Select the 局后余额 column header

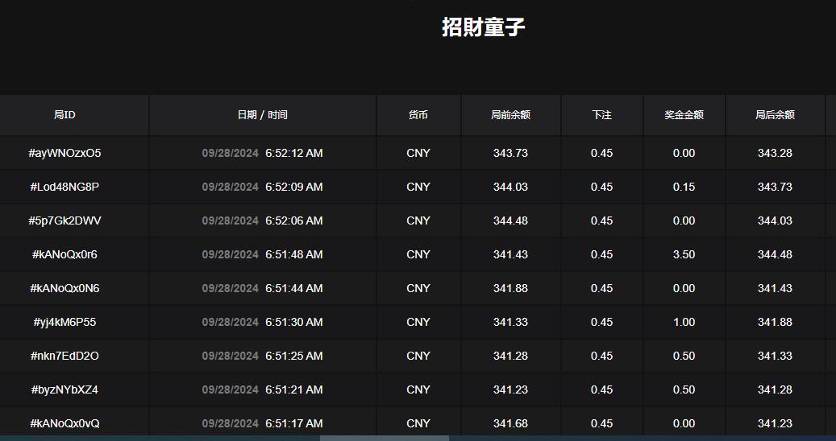point(775,115)
